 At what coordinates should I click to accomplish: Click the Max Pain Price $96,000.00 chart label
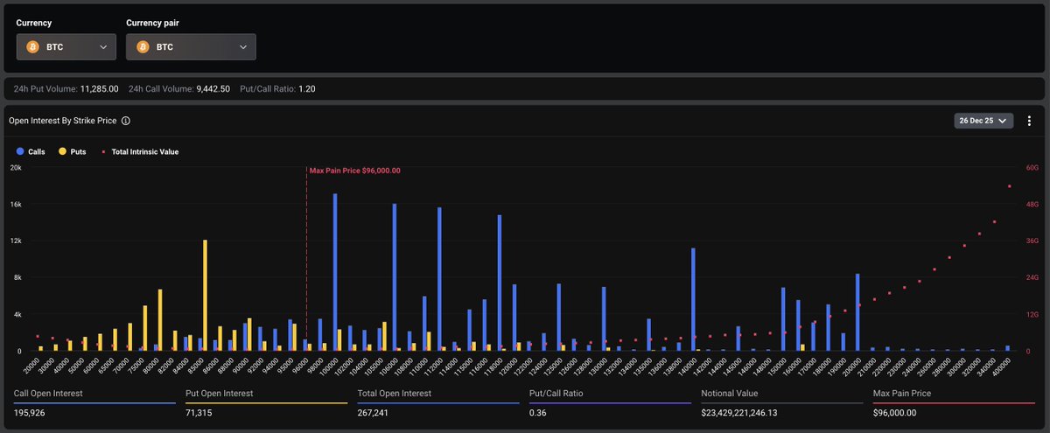pos(354,171)
